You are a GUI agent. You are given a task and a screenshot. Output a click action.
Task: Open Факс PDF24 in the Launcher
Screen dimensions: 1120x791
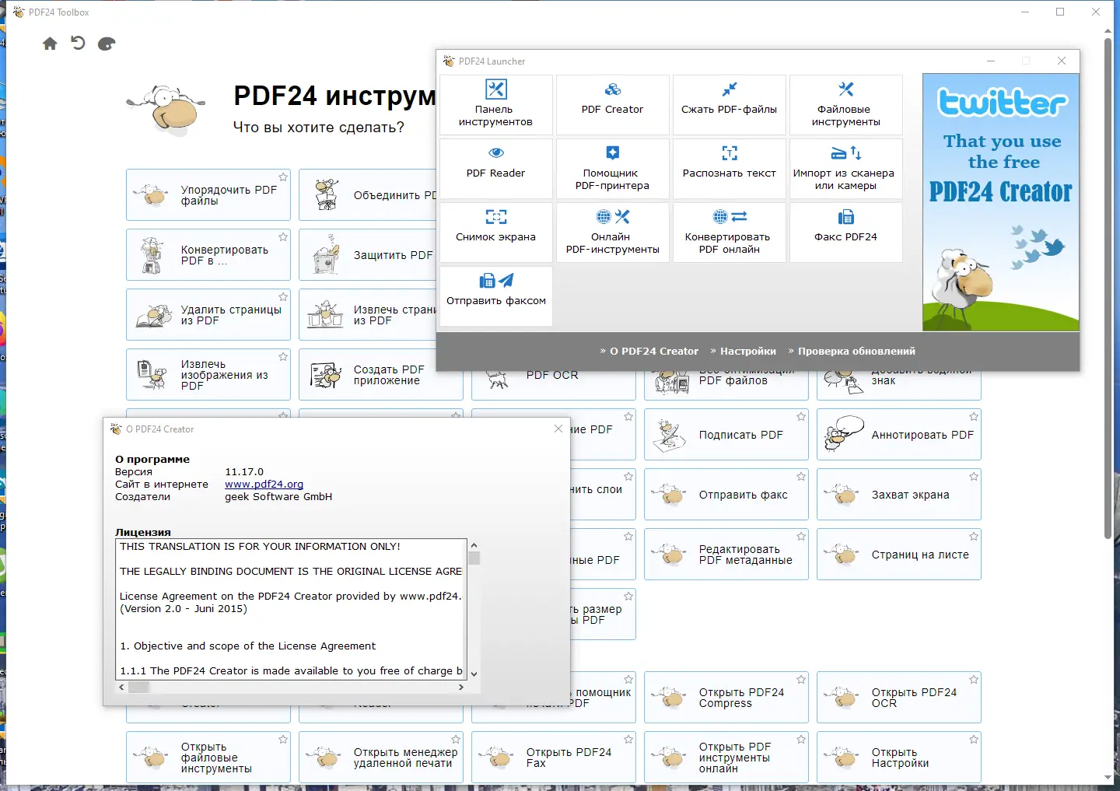click(846, 232)
